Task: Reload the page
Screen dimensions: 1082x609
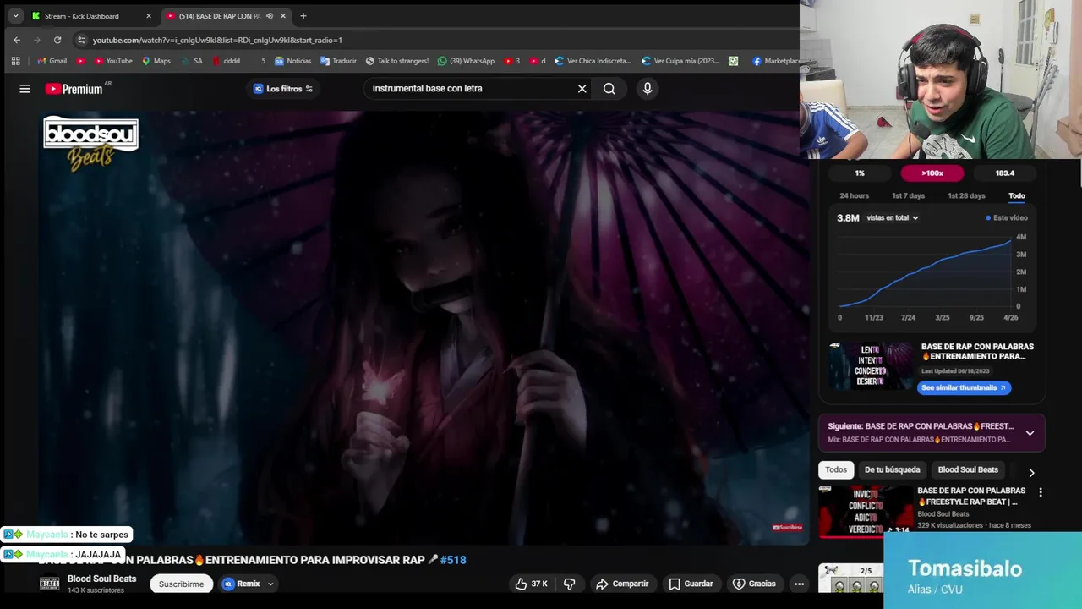Action: (x=57, y=40)
